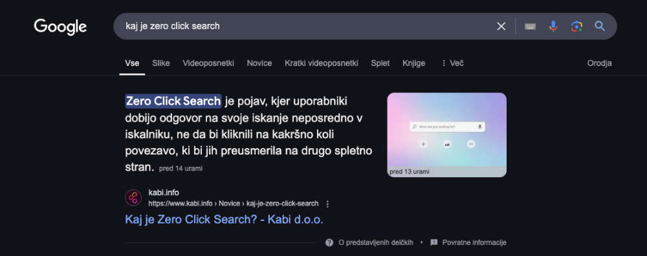Switch to the Slike tab
The height and width of the screenshot is (256, 647).
tap(161, 63)
